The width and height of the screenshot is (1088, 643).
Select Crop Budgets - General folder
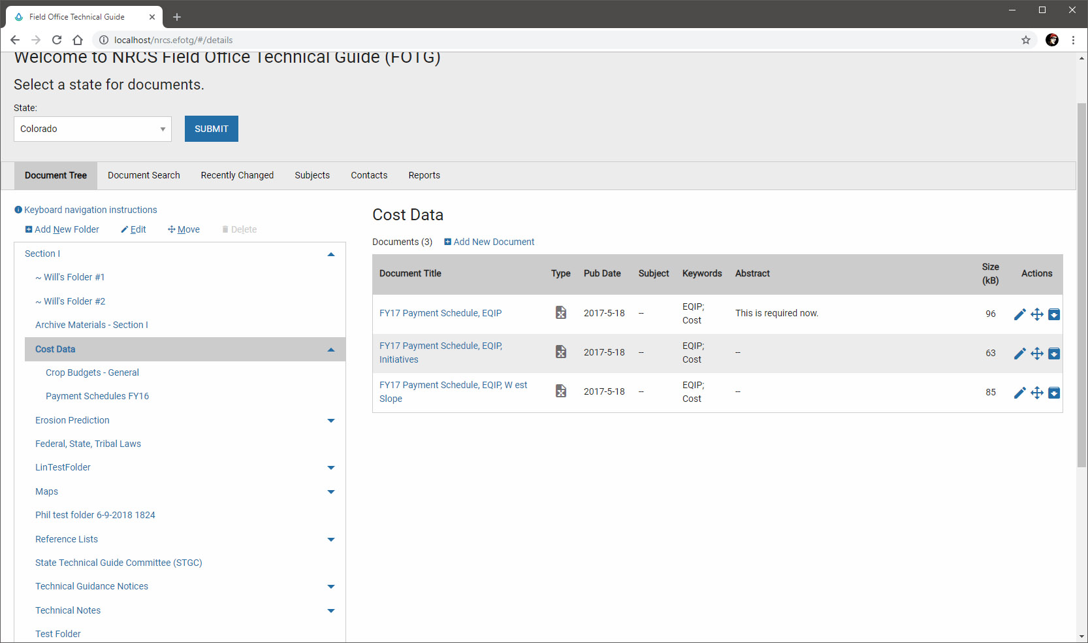[x=92, y=372]
